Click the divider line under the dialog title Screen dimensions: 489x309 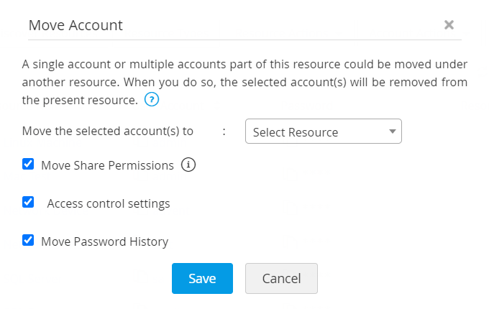tap(244, 40)
